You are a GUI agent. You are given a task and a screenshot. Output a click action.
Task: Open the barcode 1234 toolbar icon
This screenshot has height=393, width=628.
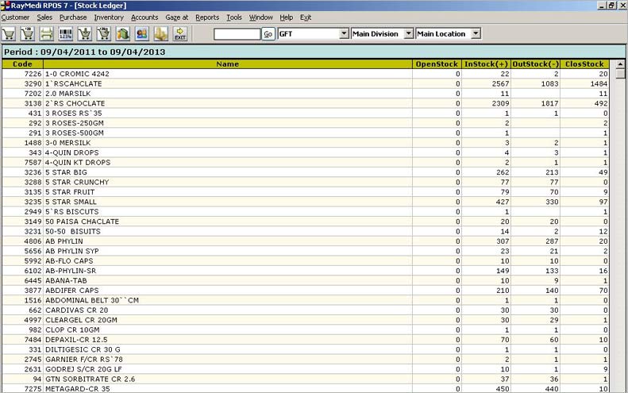[65, 33]
